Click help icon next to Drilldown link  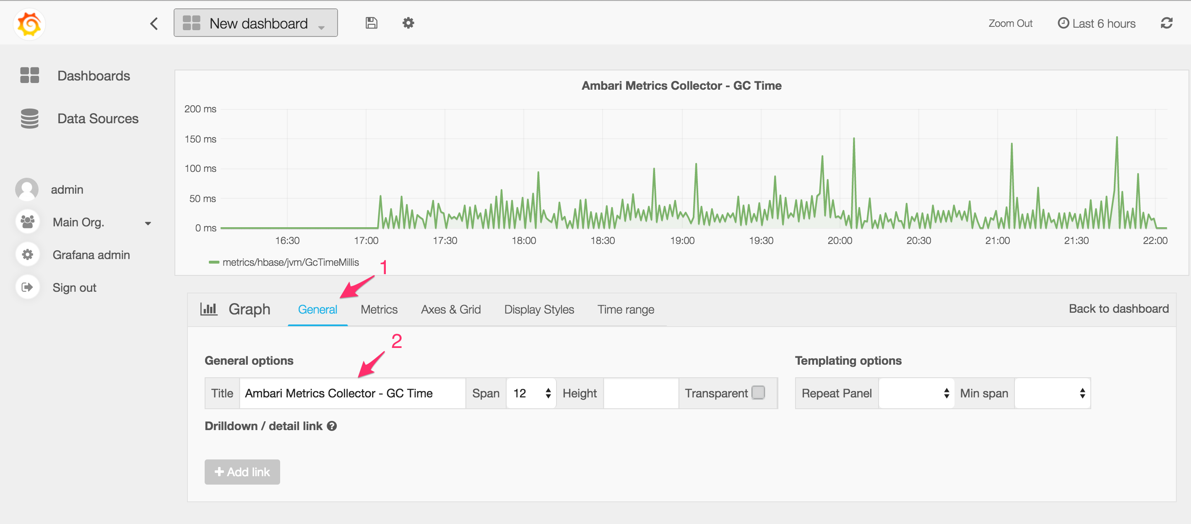point(332,426)
